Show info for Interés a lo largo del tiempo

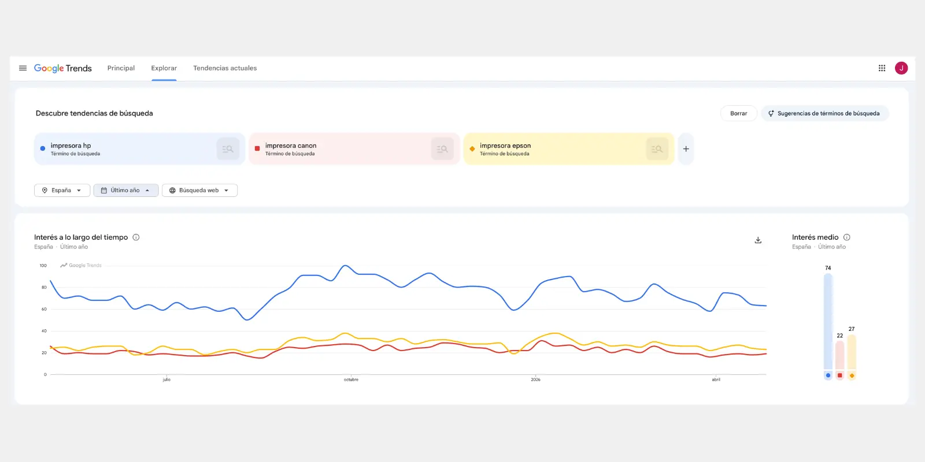[x=136, y=237]
